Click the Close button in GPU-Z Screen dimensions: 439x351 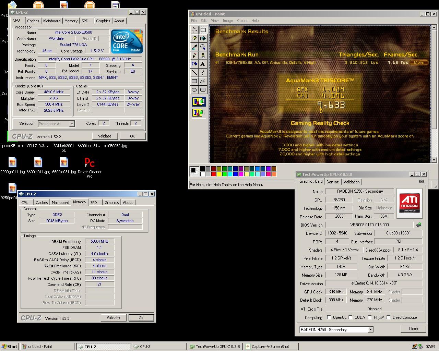pyautogui.click(x=413, y=328)
